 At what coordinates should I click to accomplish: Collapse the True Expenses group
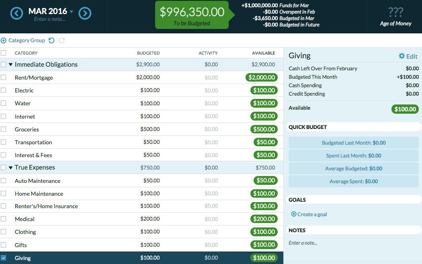pos(11,168)
